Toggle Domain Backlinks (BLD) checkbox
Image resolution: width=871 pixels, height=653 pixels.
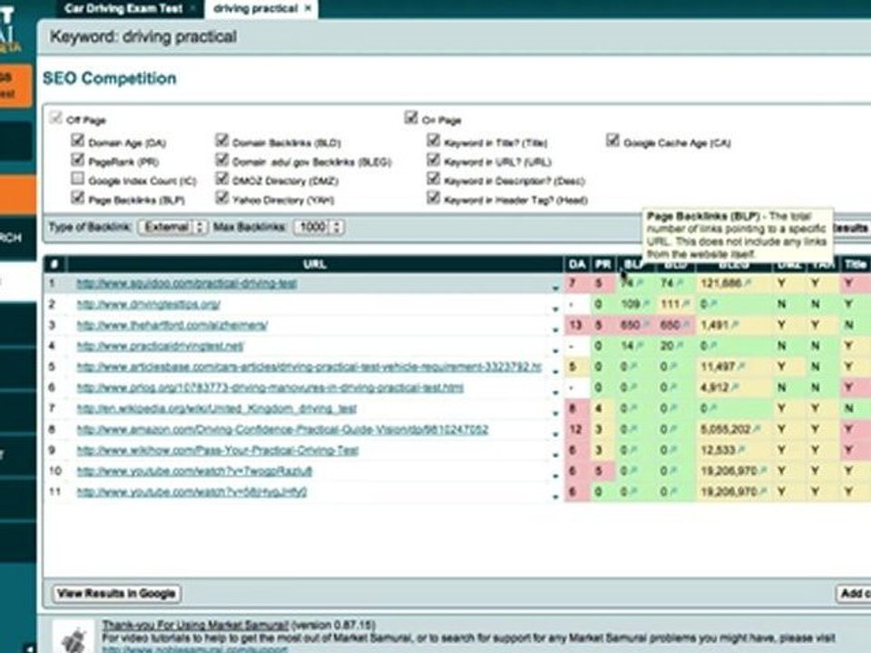tap(222, 141)
